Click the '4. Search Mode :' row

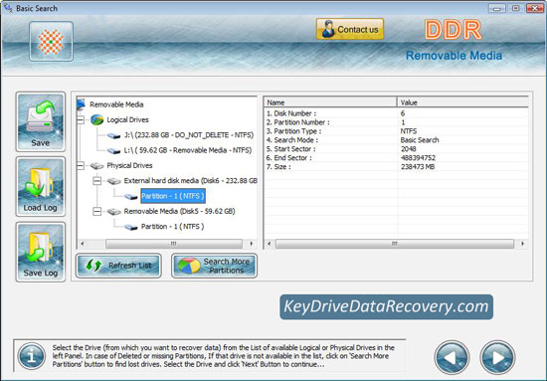pos(396,140)
